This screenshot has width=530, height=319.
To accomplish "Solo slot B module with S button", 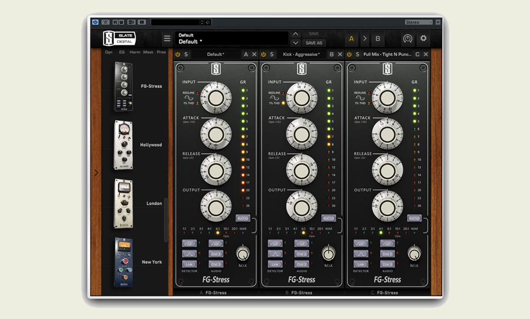I will tap(271, 54).
